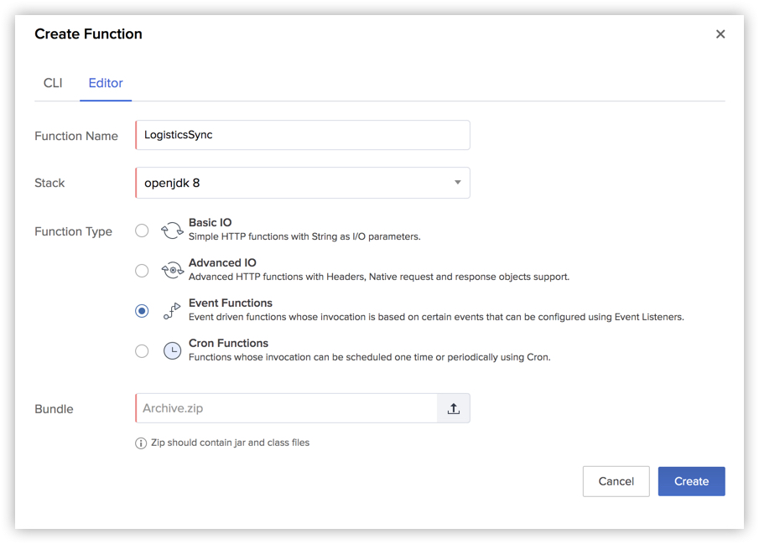Click the Event Functions title text
Image resolution: width=759 pixels, height=544 pixels.
(x=231, y=303)
